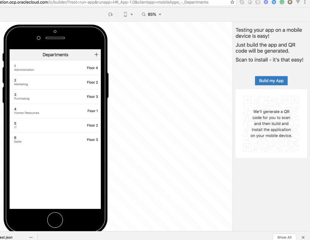310x240 pixels.
Task: Select the Human Resources department row
Action: (x=55, y=111)
